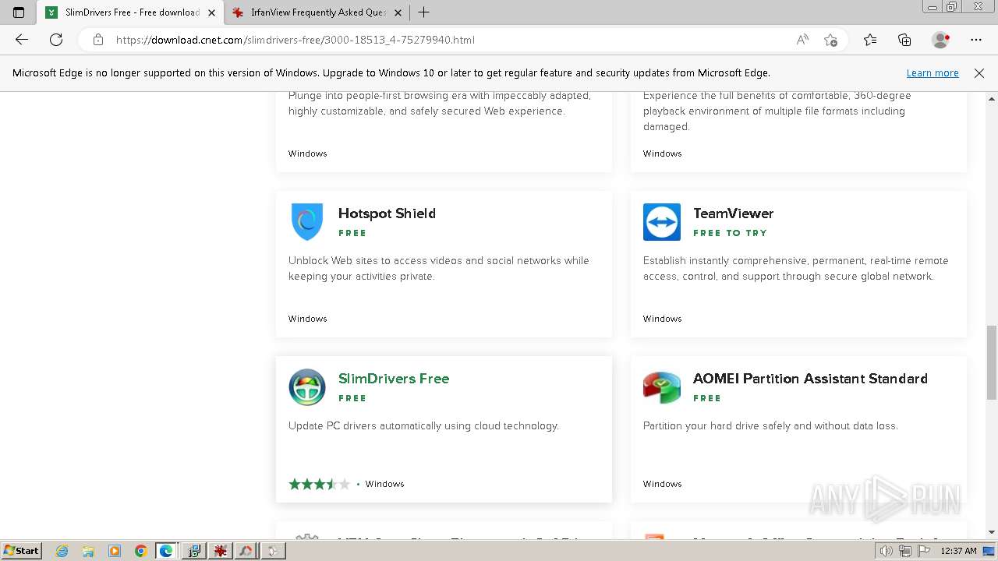Close the IrfanView FAQ tab
The image size is (998, 561).
pyautogui.click(x=398, y=12)
